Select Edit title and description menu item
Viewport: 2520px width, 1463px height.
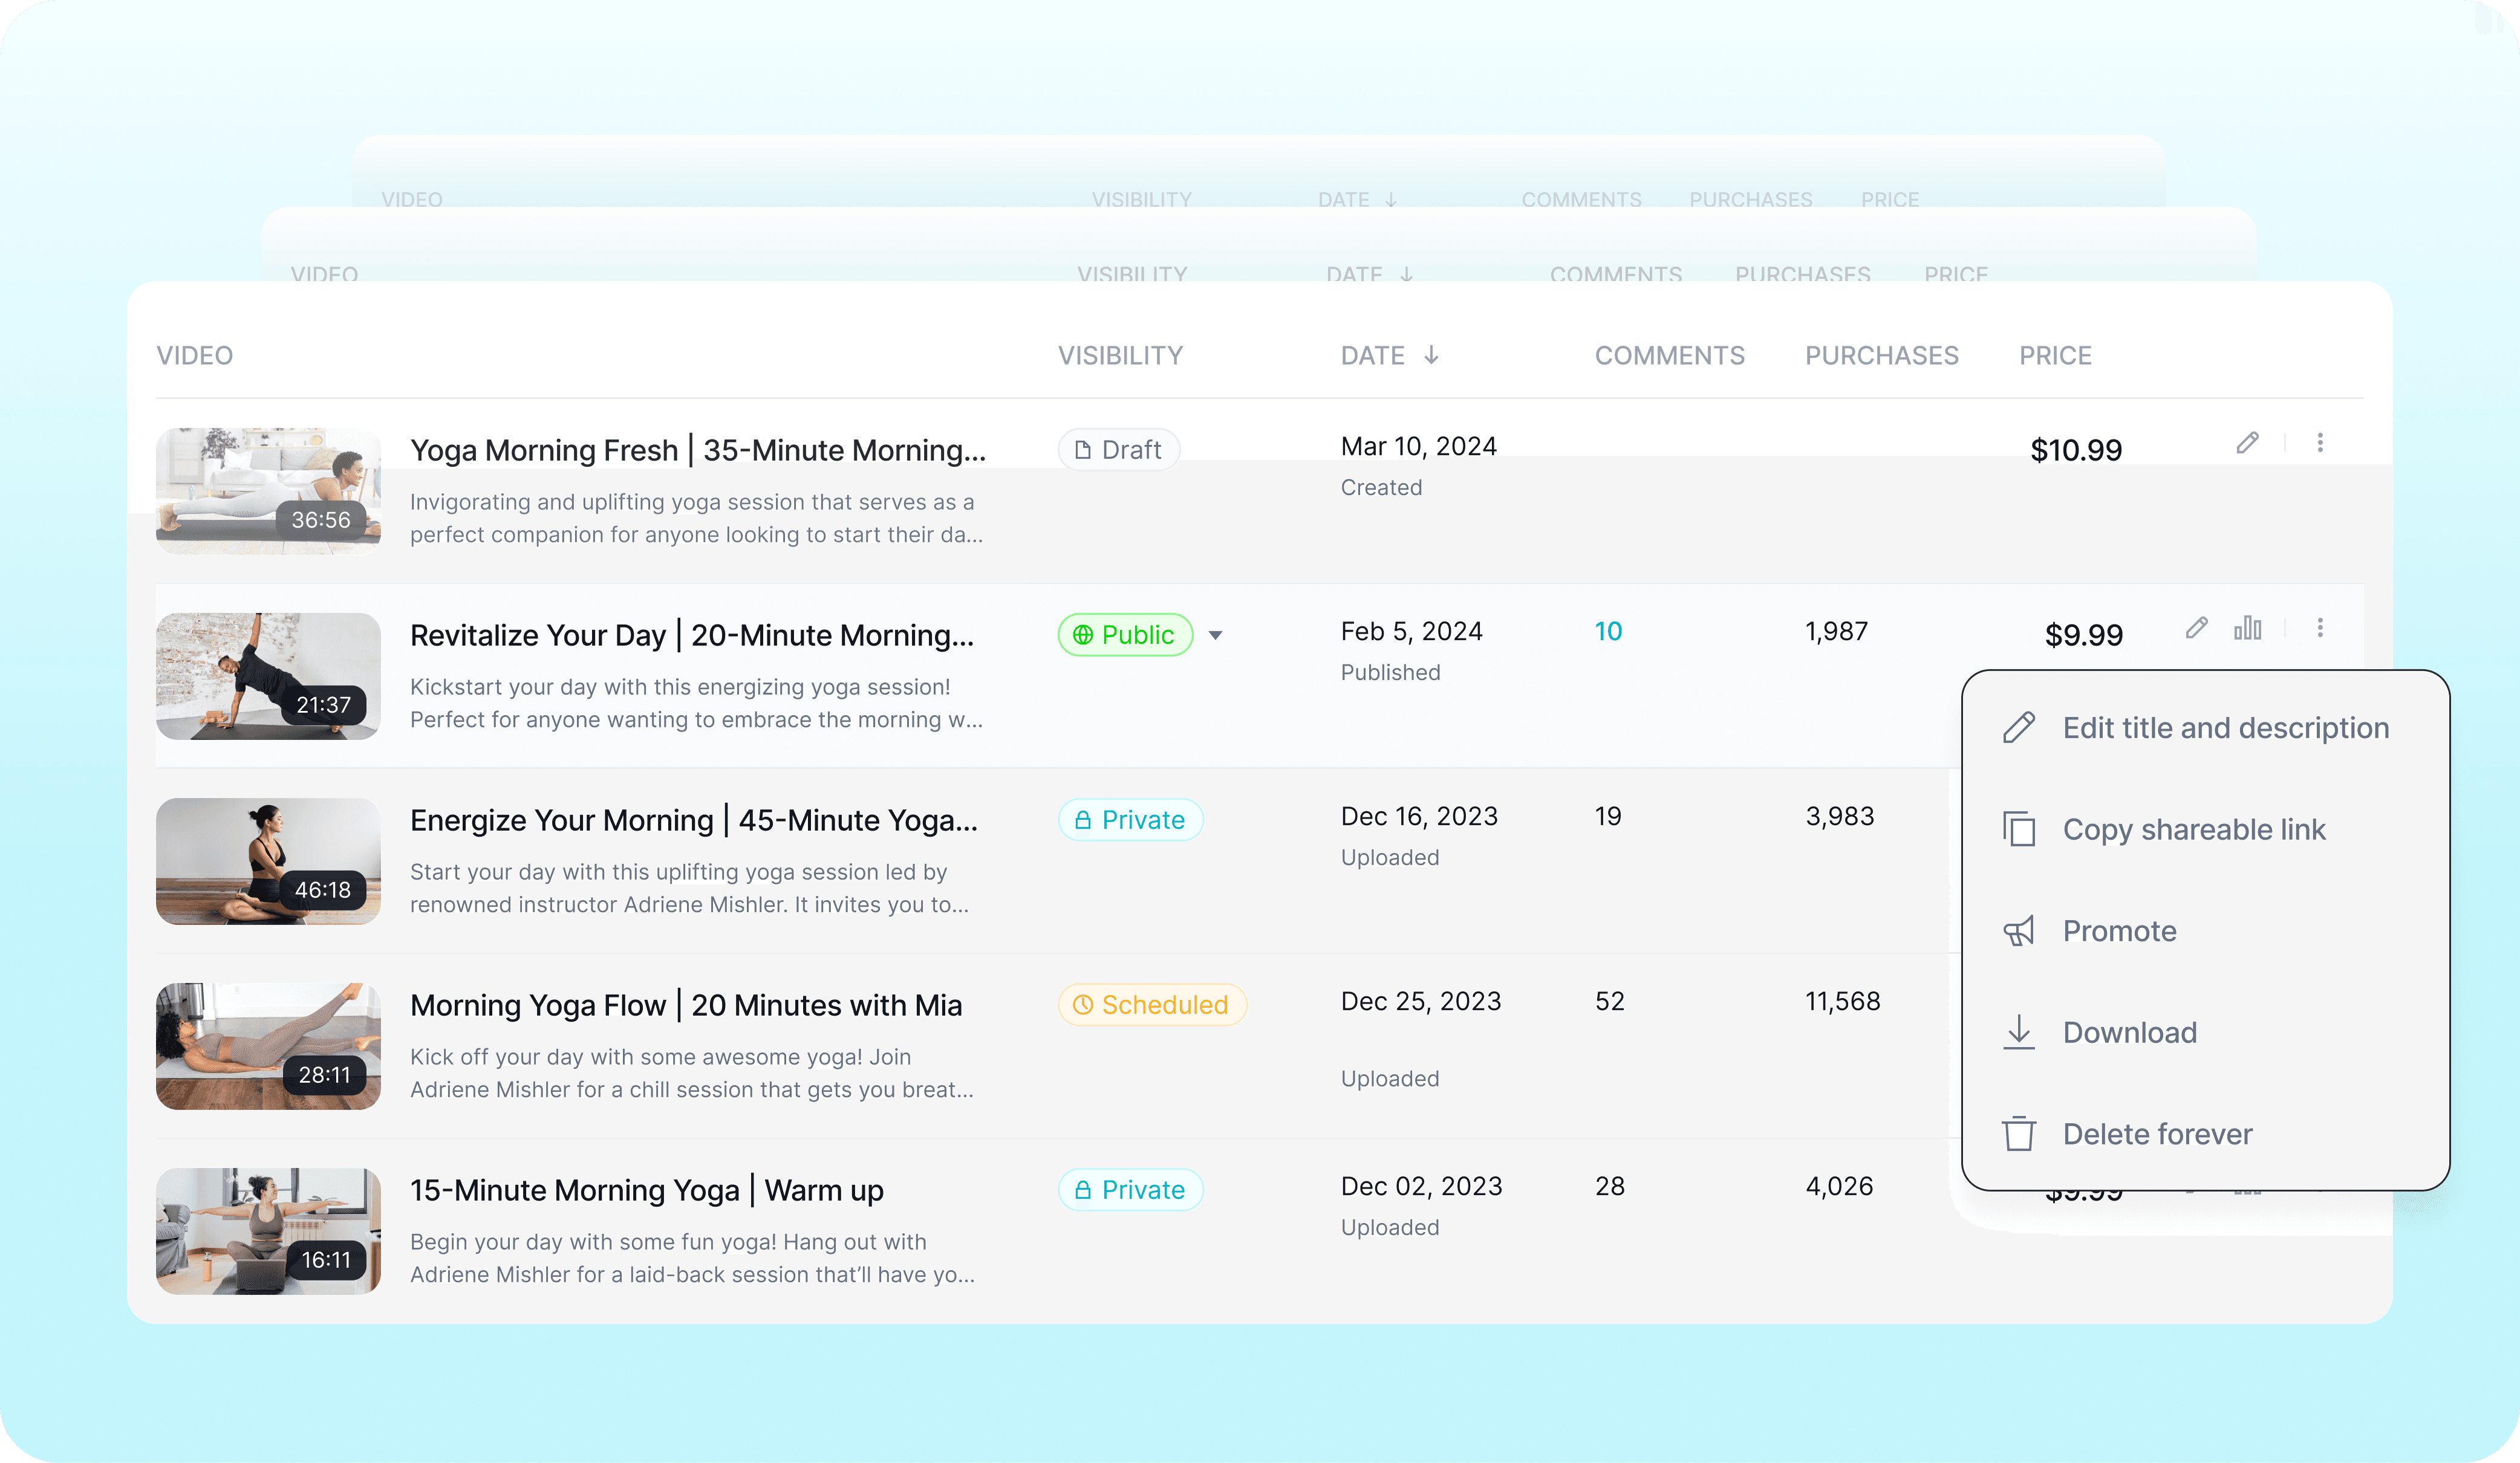pyautogui.click(x=2225, y=728)
